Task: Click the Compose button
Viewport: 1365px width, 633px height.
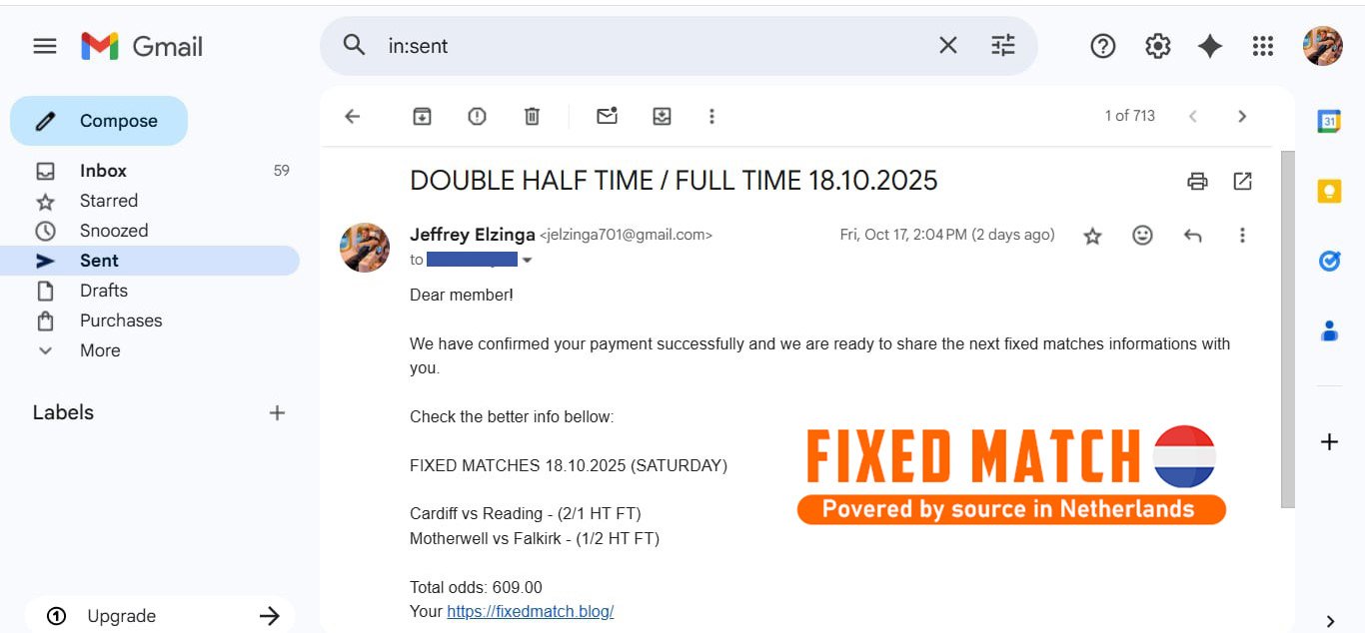Action: pos(99,121)
